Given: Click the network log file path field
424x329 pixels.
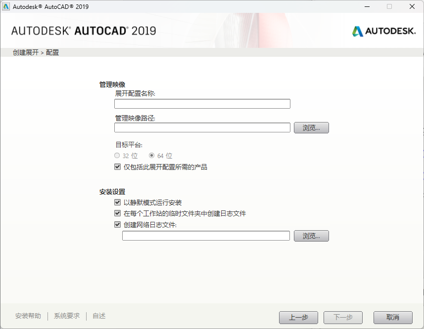Looking at the screenshot, I should [x=206, y=236].
